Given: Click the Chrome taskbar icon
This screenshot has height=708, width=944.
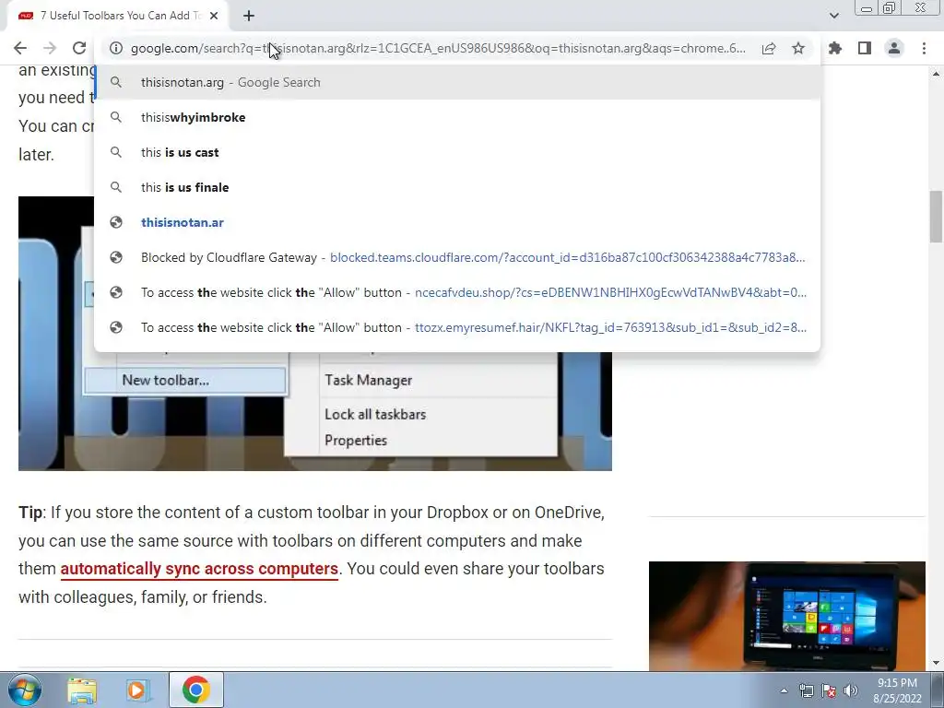Looking at the screenshot, I should point(195,690).
